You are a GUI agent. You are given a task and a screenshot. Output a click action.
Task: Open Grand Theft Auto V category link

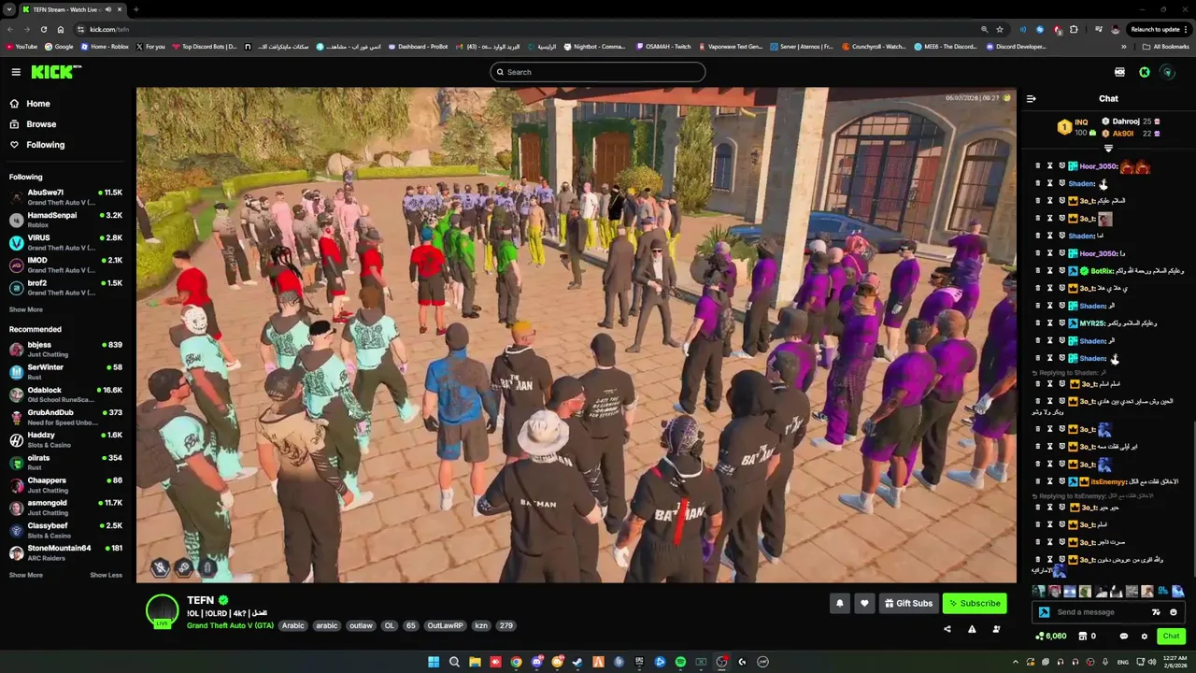point(230,625)
